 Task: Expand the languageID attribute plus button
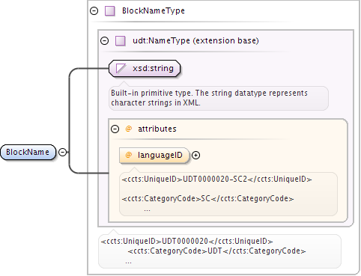196,156
